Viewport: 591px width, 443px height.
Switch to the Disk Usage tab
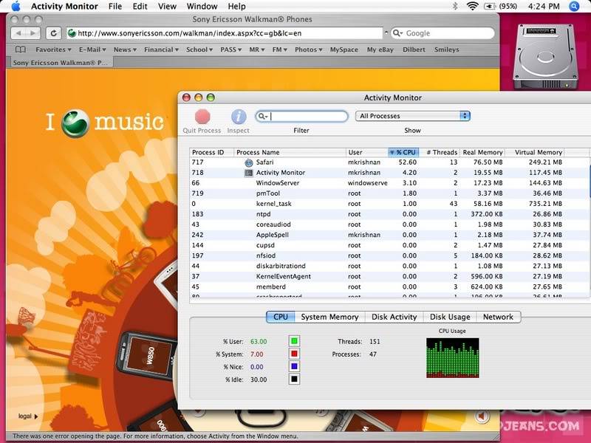(450, 317)
